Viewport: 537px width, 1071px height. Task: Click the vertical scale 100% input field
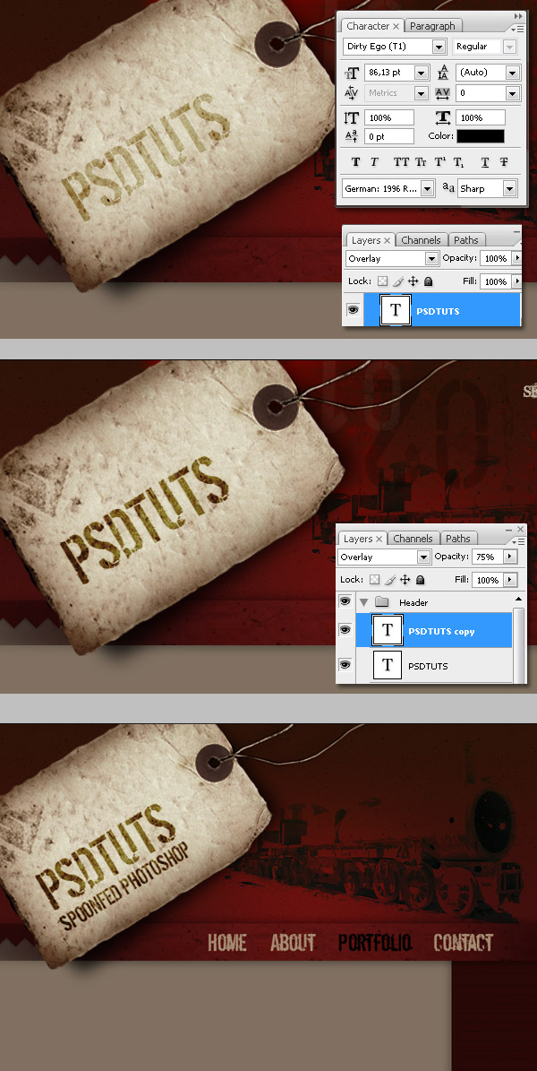tap(389, 117)
